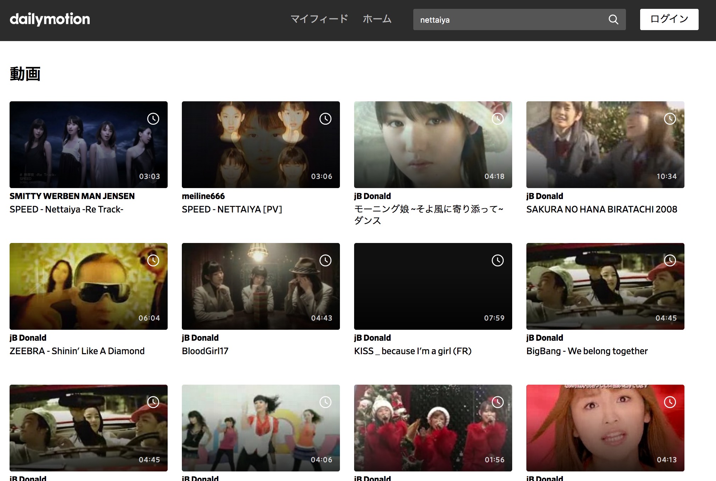Save SAKURA NO HANA BIRATACHI 2008 to watch later
Screen dimensions: 716x481
[x=670, y=119]
